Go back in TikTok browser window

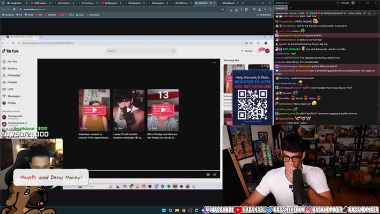(x=3, y=43)
